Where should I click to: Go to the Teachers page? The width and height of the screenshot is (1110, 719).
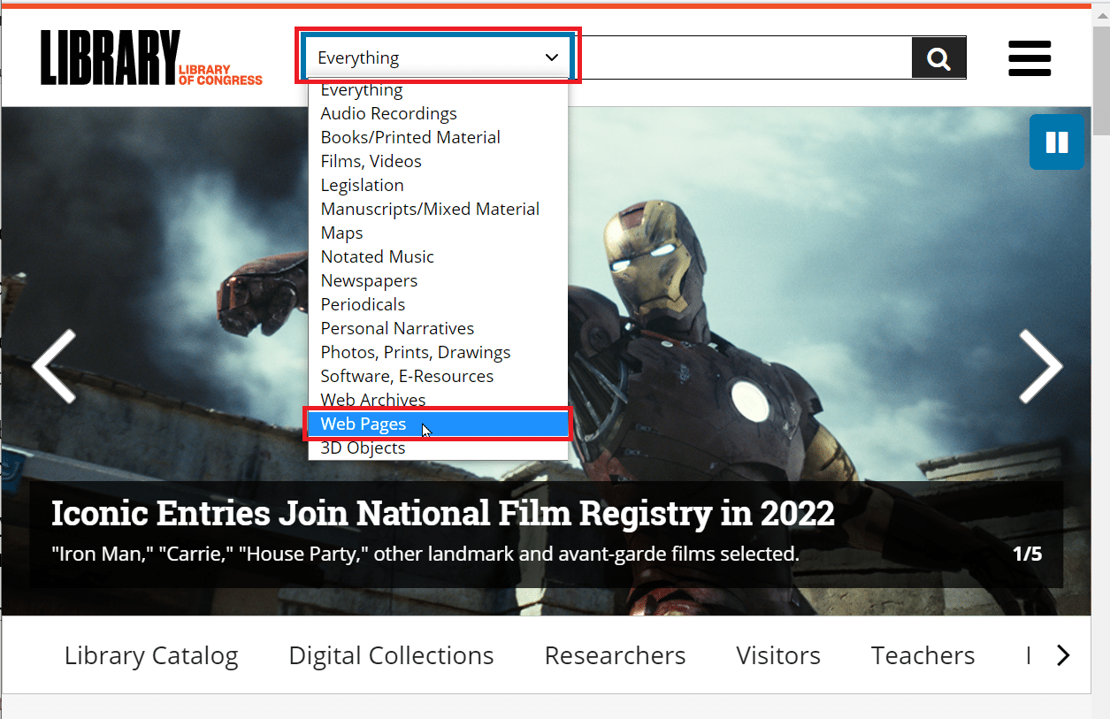click(x=922, y=655)
